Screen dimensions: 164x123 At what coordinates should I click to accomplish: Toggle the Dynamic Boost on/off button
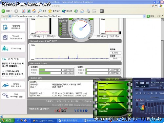[128, 104]
